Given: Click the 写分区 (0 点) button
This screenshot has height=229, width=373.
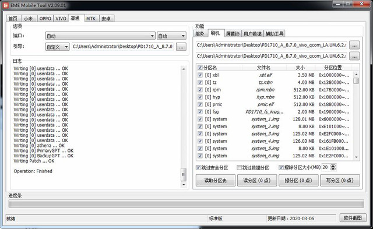Looking at the screenshot, I should [x=340, y=181].
